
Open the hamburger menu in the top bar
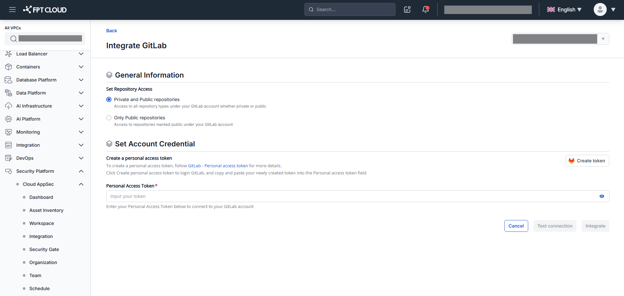coord(12,9)
